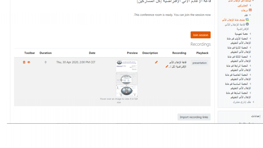This screenshot has height=148, width=263.
Task: Select the Preview column header
Action: (132, 53)
